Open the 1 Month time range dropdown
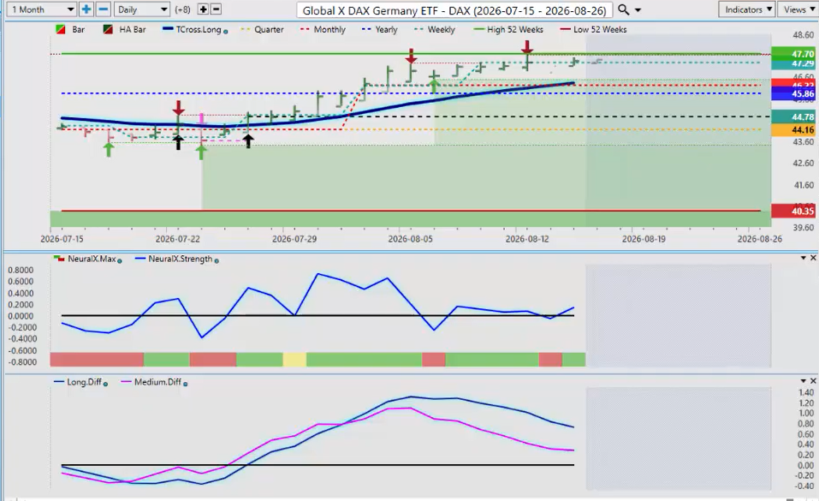 click(43, 9)
